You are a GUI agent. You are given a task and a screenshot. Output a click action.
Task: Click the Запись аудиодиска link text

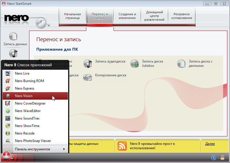tap(110, 61)
